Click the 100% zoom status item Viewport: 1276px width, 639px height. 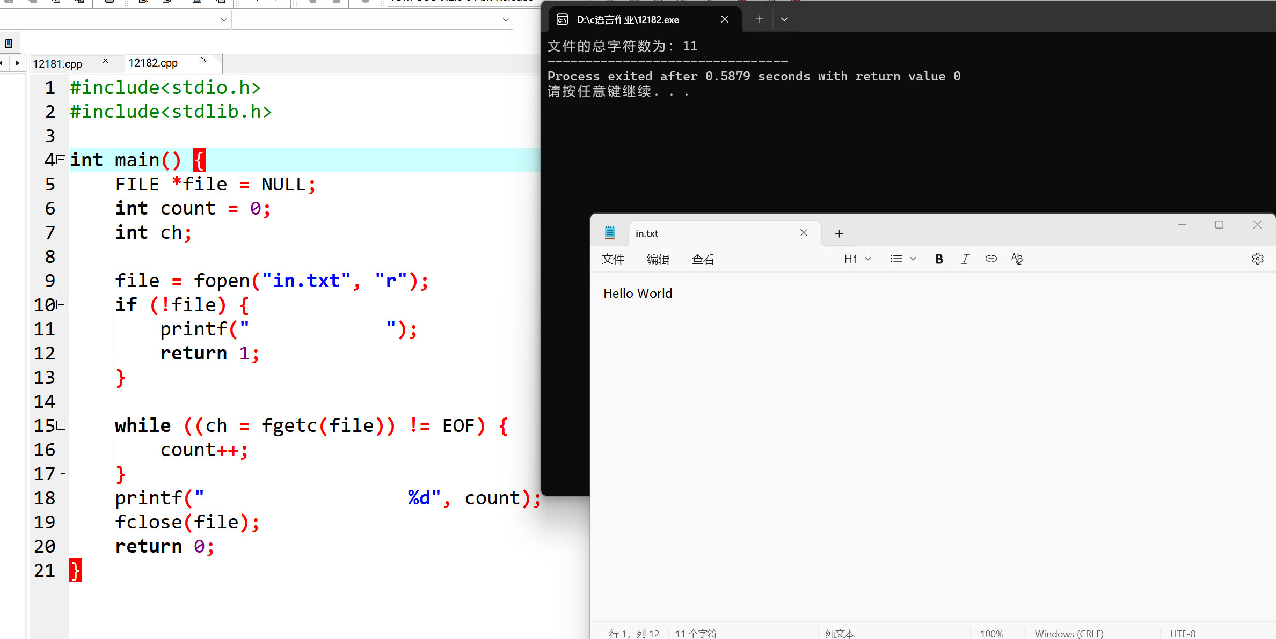pos(991,634)
